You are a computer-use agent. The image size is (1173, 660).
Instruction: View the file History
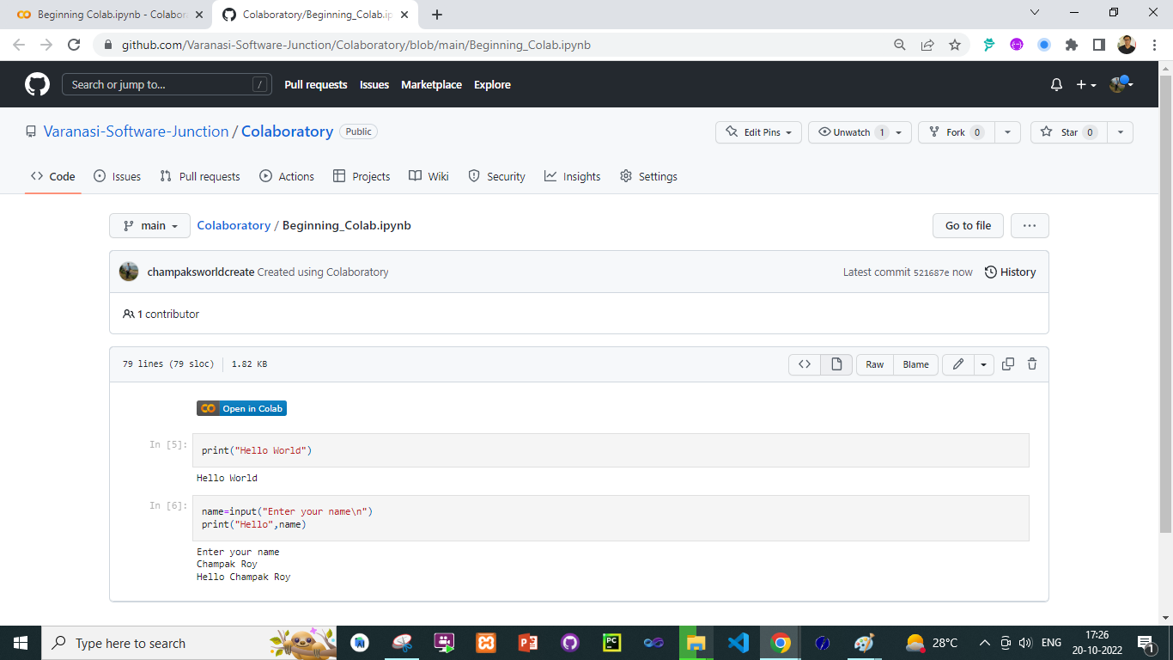click(1010, 272)
